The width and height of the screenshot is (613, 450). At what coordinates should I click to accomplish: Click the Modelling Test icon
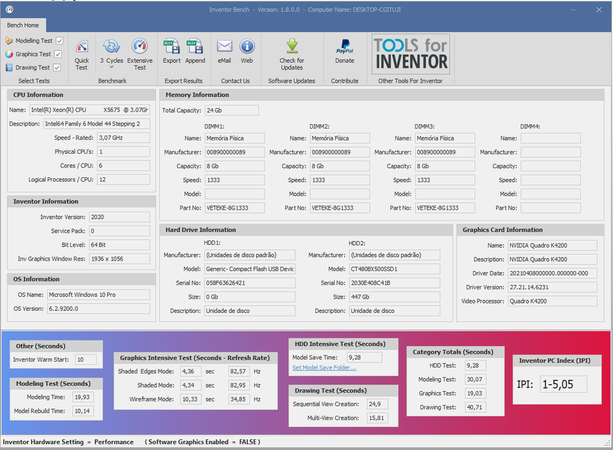9,40
